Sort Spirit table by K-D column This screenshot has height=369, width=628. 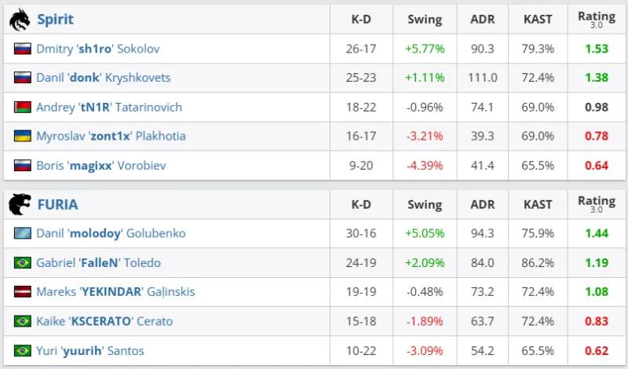coord(360,20)
